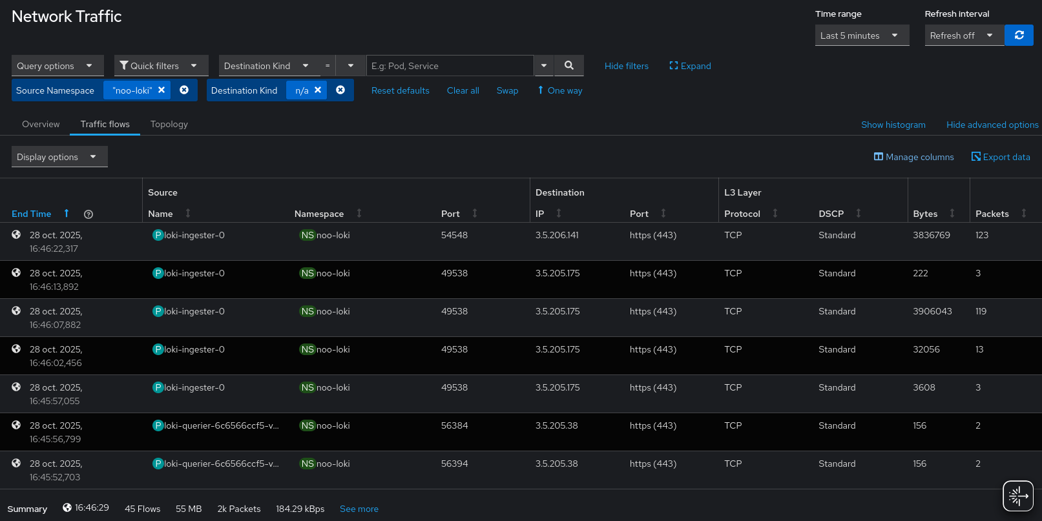Image resolution: width=1042 pixels, height=521 pixels.
Task: Delete the Destination Kind filter group
Action: click(340, 90)
